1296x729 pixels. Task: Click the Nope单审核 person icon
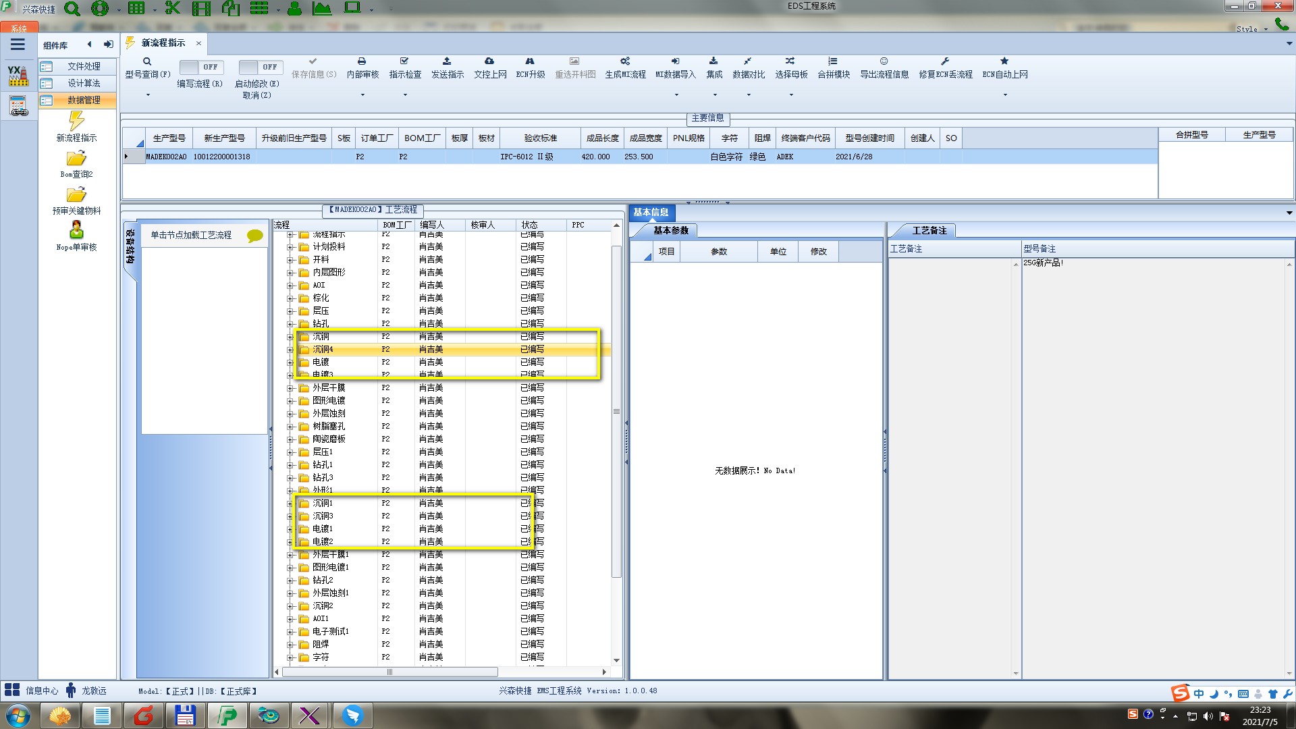[x=76, y=231]
